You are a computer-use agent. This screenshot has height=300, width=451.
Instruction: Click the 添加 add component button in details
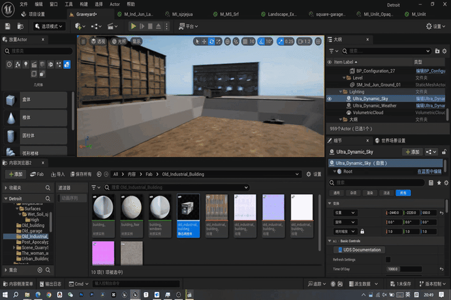click(412, 152)
